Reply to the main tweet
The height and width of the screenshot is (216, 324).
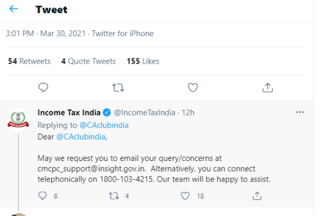[x=44, y=87]
